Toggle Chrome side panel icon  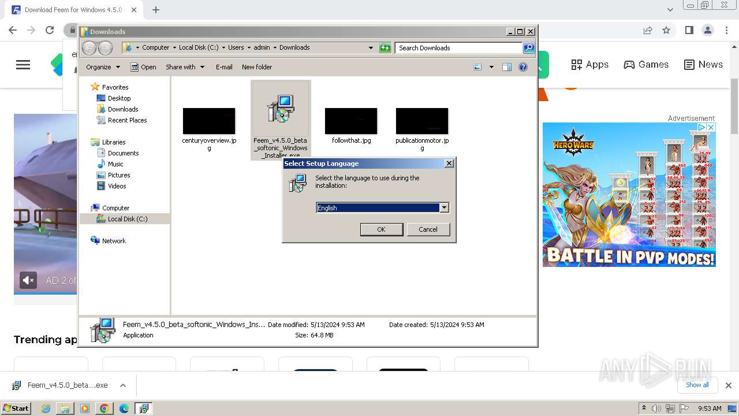coord(689,30)
